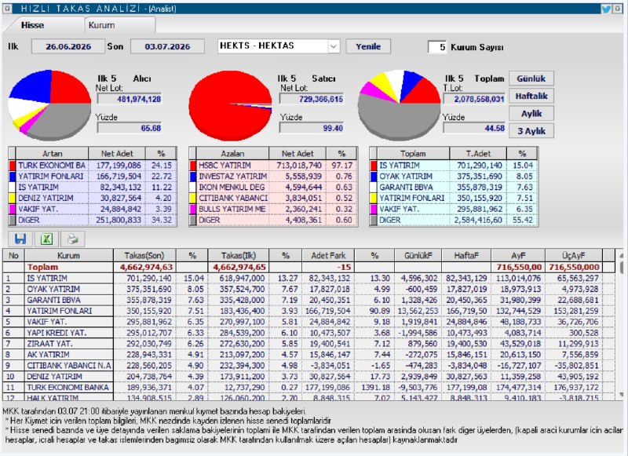Viewport: 628px width, 456px height.
Task: Click the Ilk 5 Toplam pie chart
Action: tap(399, 105)
